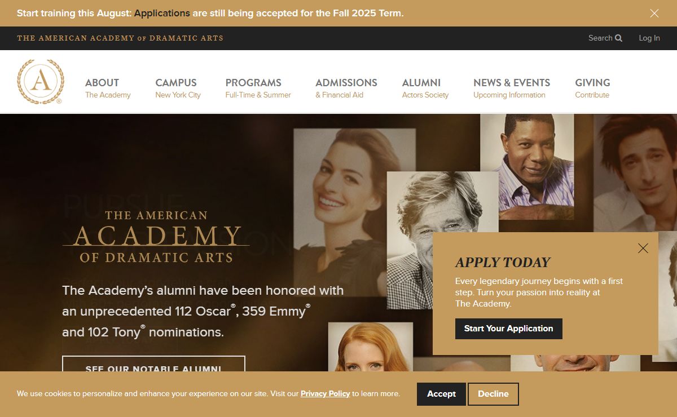The image size is (677, 417).
Task: Open the Search magnifier link
Action: (x=605, y=38)
